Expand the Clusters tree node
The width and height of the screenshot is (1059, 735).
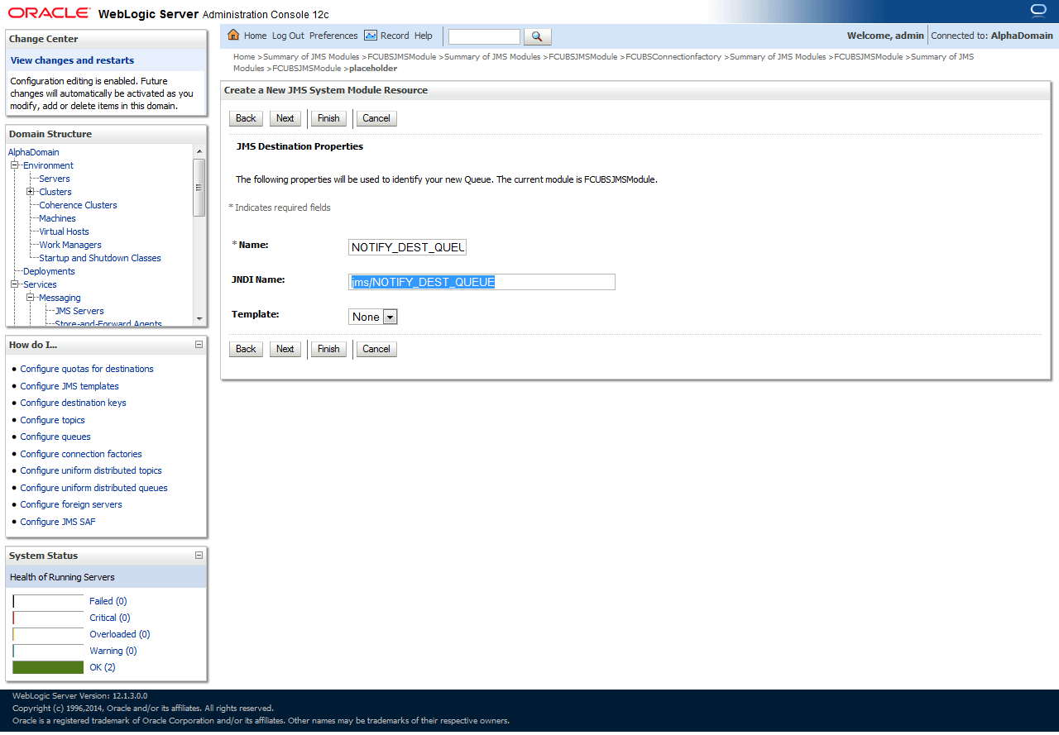pyautogui.click(x=30, y=192)
